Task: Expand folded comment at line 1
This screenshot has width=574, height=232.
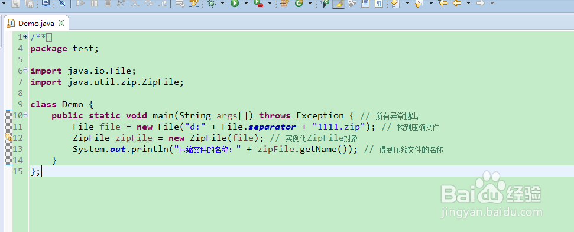Action: (25, 37)
